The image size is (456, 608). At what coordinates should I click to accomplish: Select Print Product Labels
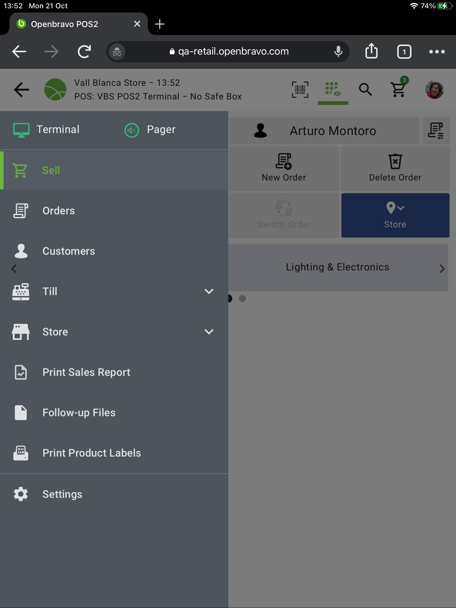pos(114,453)
